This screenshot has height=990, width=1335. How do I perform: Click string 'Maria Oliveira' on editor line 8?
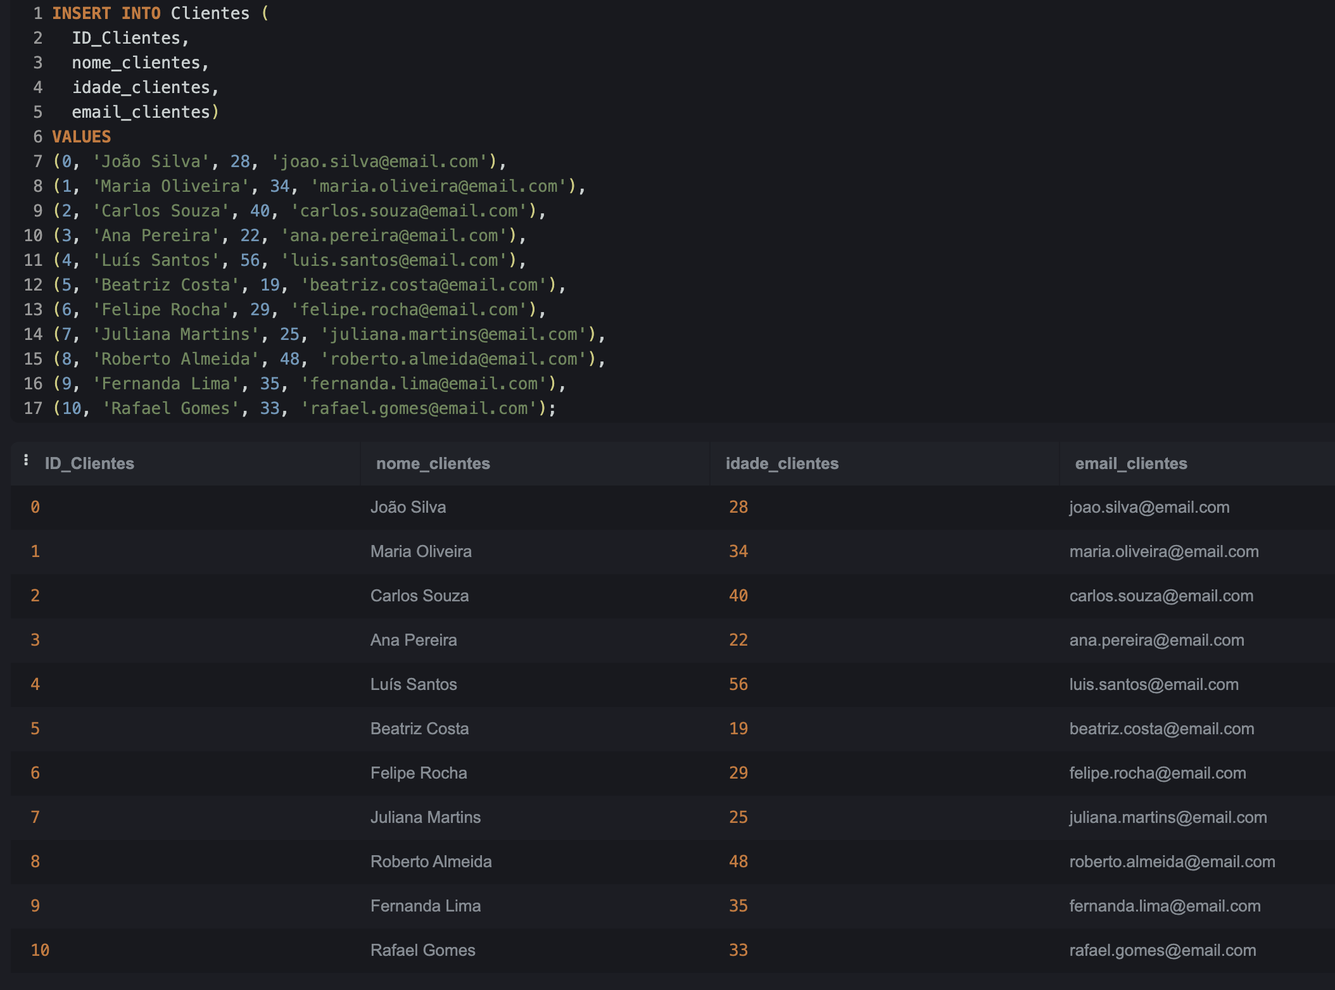coord(171,186)
